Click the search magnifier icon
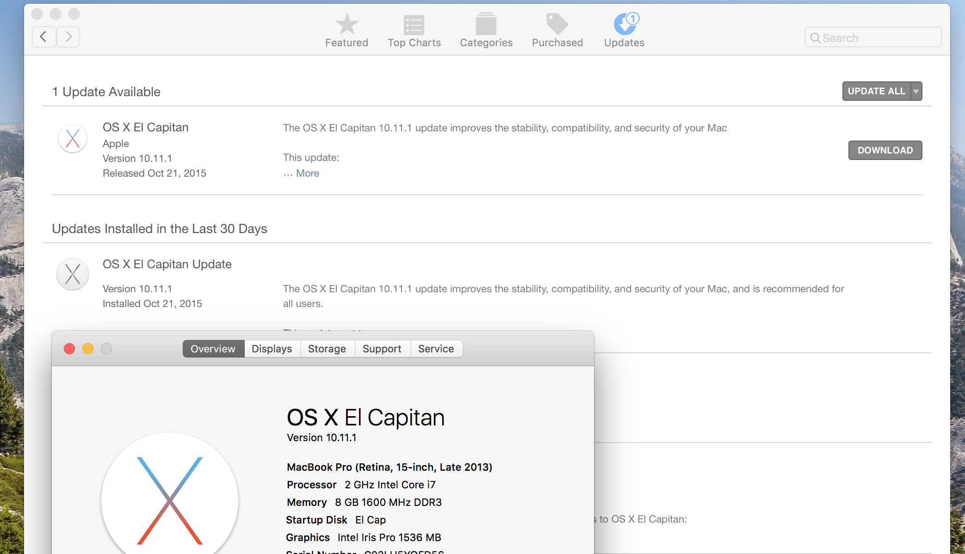Viewport: 965px width, 554px height. point(815,38)
